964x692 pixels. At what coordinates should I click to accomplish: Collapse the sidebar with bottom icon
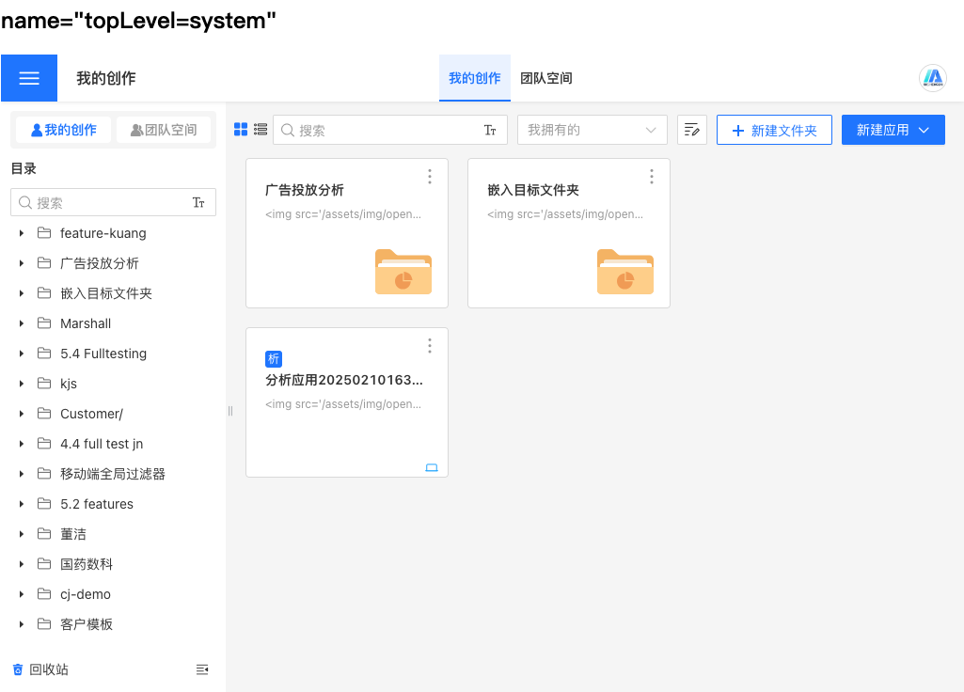(x=202, y=669)
